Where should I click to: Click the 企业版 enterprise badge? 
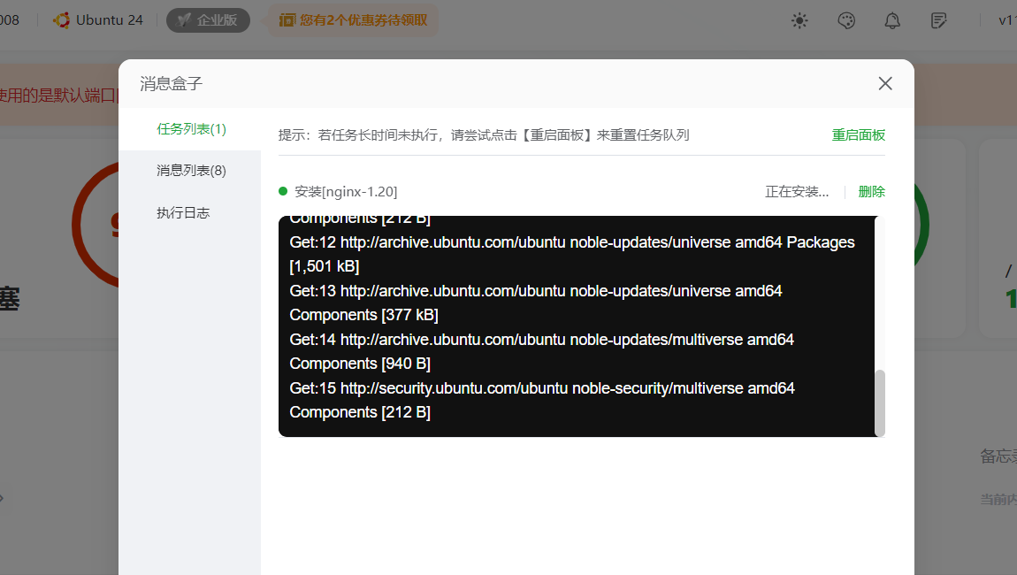point(208,19)
